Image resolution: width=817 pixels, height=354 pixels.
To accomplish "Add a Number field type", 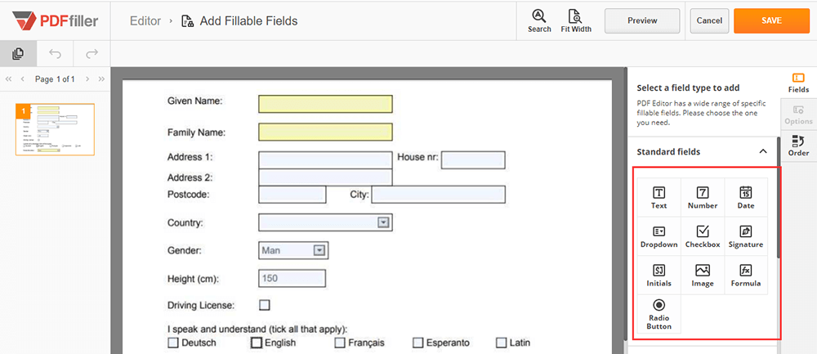I will [x=703, y=197].
